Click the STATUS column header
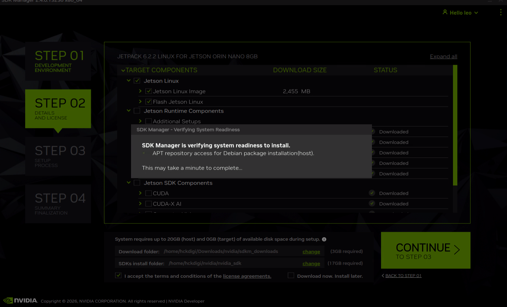This screenshot has height=307, width=507. (x=385, y=70)
